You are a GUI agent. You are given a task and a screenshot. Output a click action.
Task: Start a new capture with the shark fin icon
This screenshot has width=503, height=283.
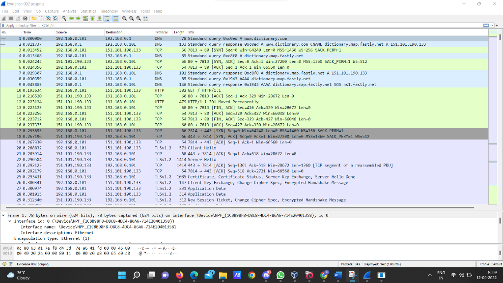click(x=4, y=18)
